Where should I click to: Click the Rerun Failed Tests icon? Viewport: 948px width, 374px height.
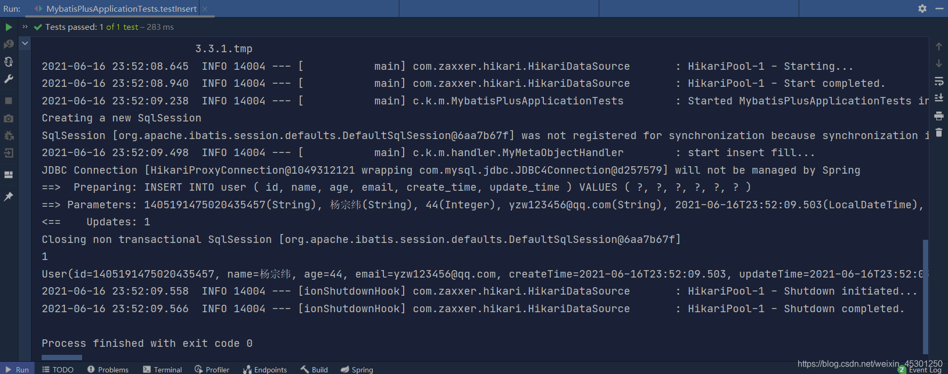(x=9, y=44)
